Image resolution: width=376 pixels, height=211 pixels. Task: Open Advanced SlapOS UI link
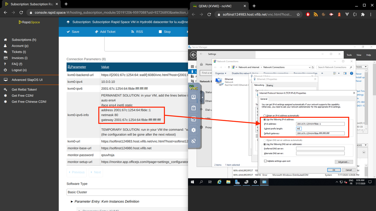tap(27, 80)
